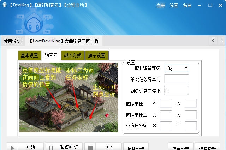Click the 单次任务得真元 input field
226x150 pixels.
(x=177, y=79)
